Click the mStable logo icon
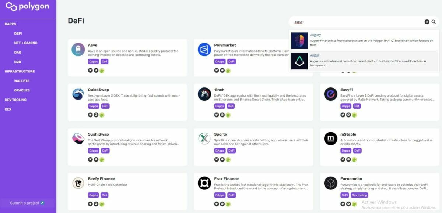The width and height of the screenshot is (442, 213). 330,138
